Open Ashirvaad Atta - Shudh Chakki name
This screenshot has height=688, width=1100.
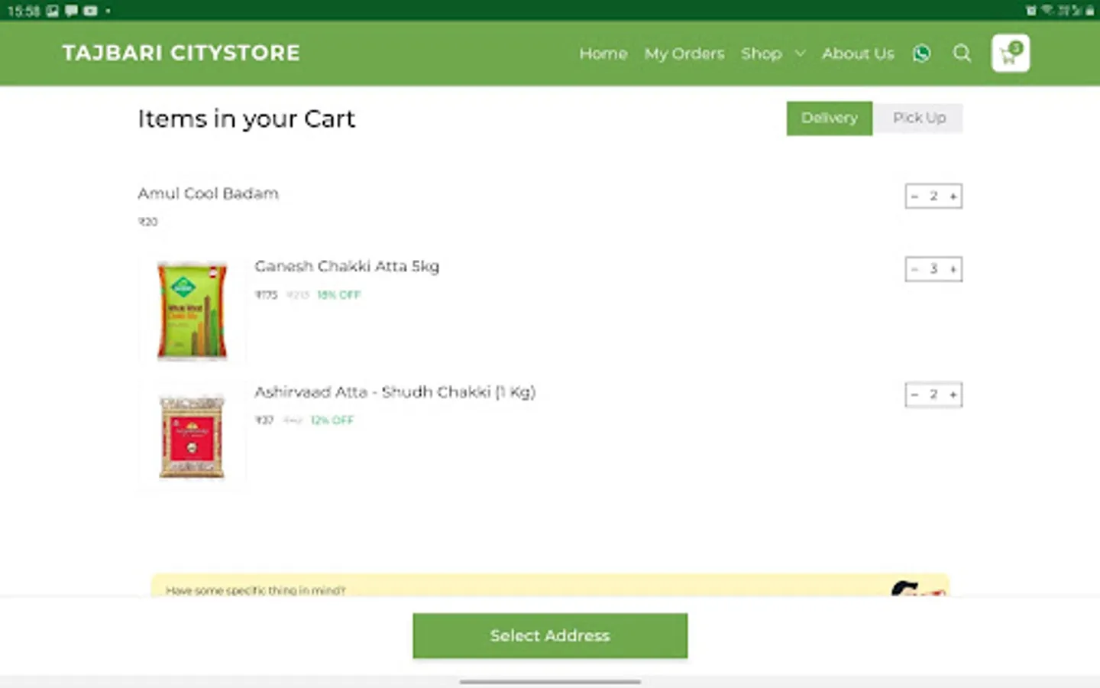click(x=395, y=392)
